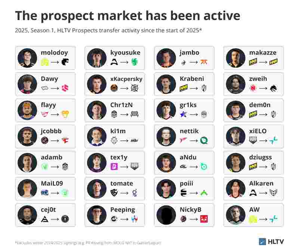Click the FaZe logo in jcobbb's card
Viewport: 299px width, 249px height.
coord(65,141)
